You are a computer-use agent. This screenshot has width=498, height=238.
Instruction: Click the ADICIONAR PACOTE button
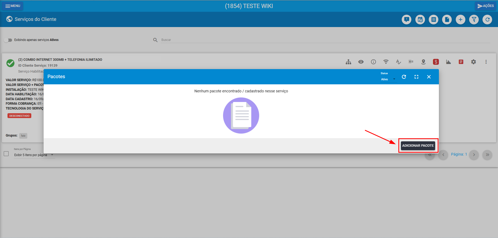(418, 146)
